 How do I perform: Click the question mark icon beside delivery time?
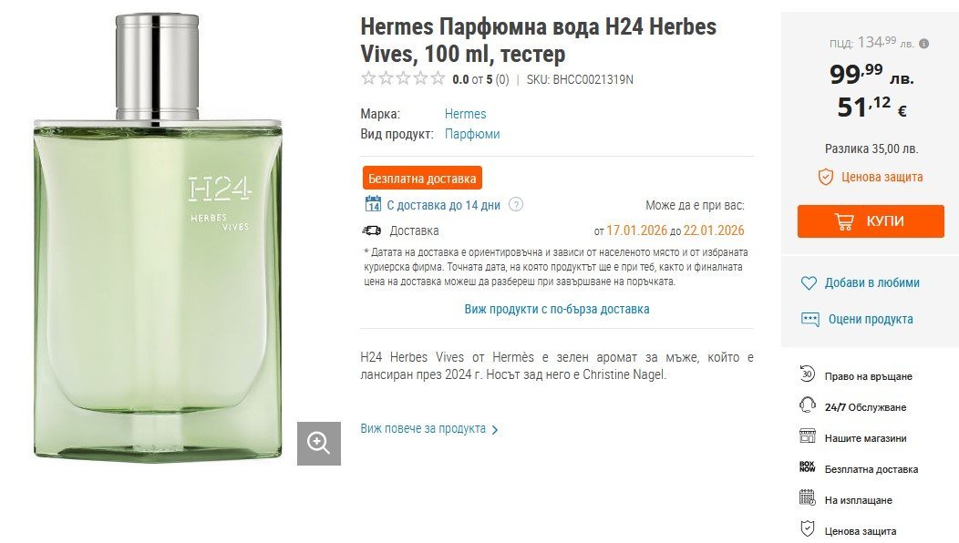516,205
